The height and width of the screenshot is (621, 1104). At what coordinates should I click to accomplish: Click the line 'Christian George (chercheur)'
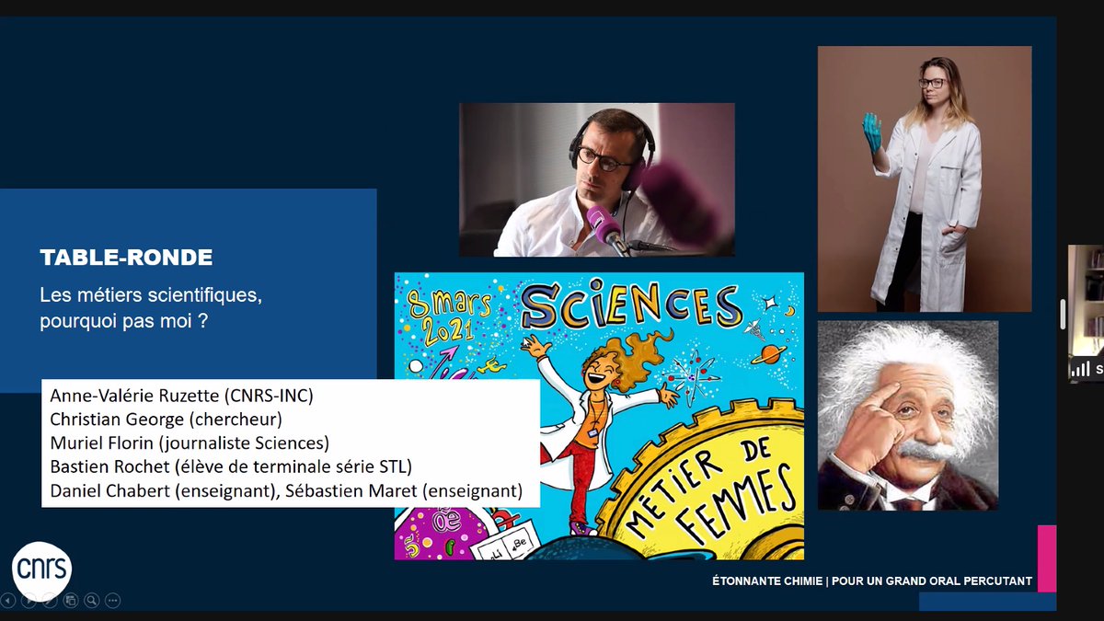[165, 420]
